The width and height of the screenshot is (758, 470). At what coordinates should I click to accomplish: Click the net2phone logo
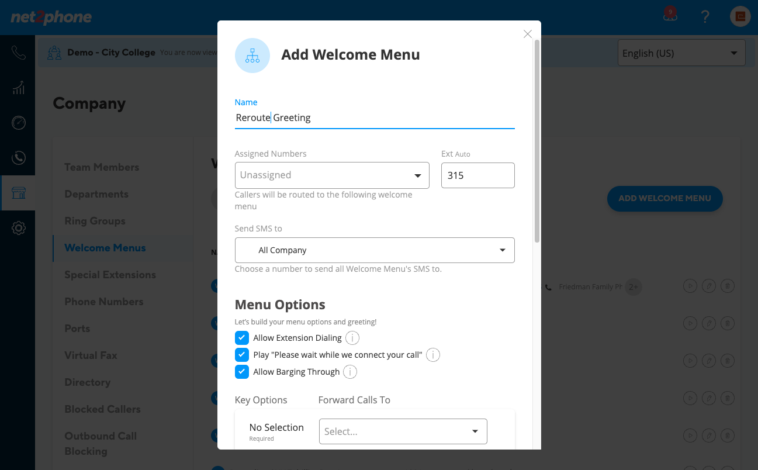click(51, 18)
